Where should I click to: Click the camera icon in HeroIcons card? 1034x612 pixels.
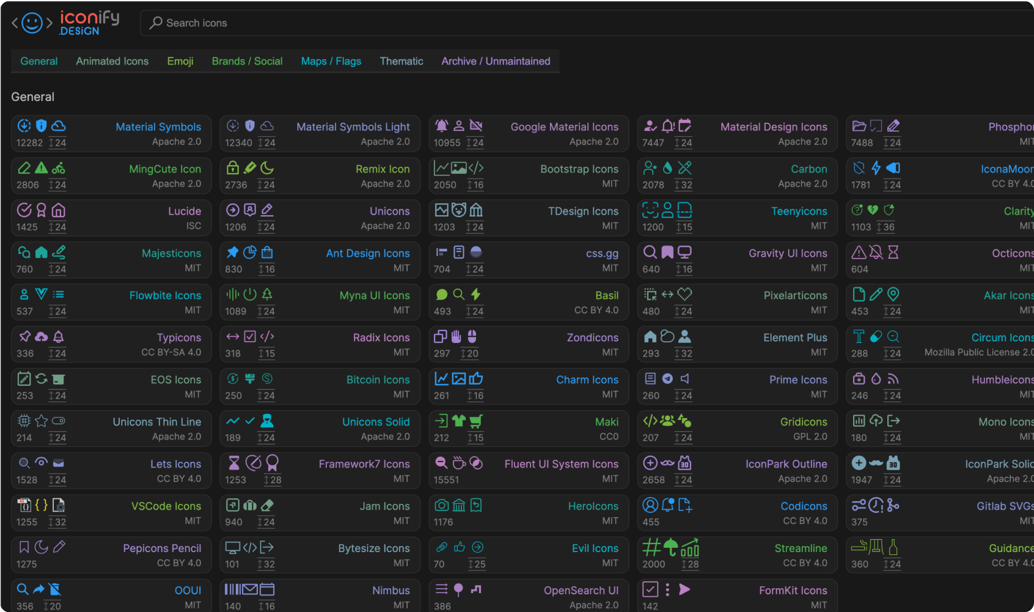[x=442, y=506]
